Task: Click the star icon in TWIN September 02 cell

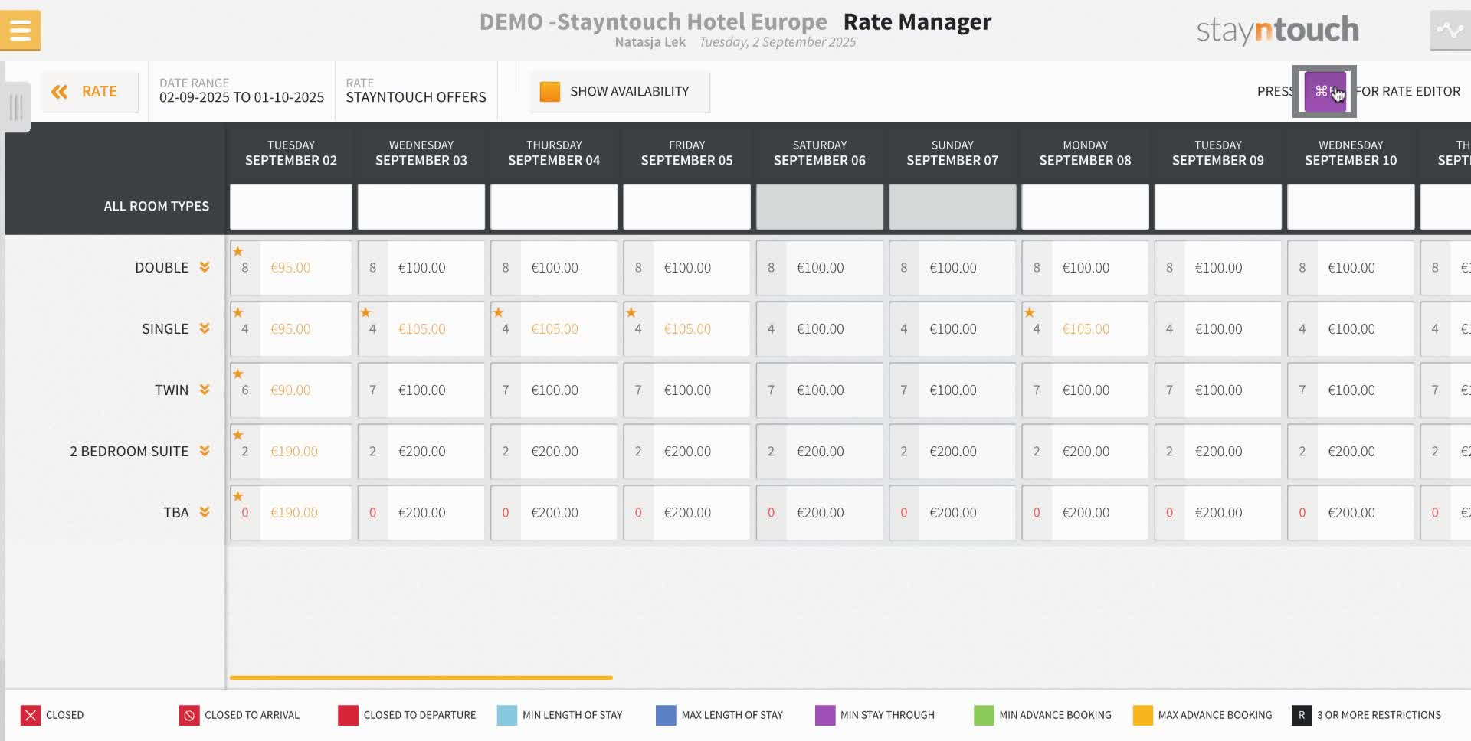Action: (x=238, y=374)
